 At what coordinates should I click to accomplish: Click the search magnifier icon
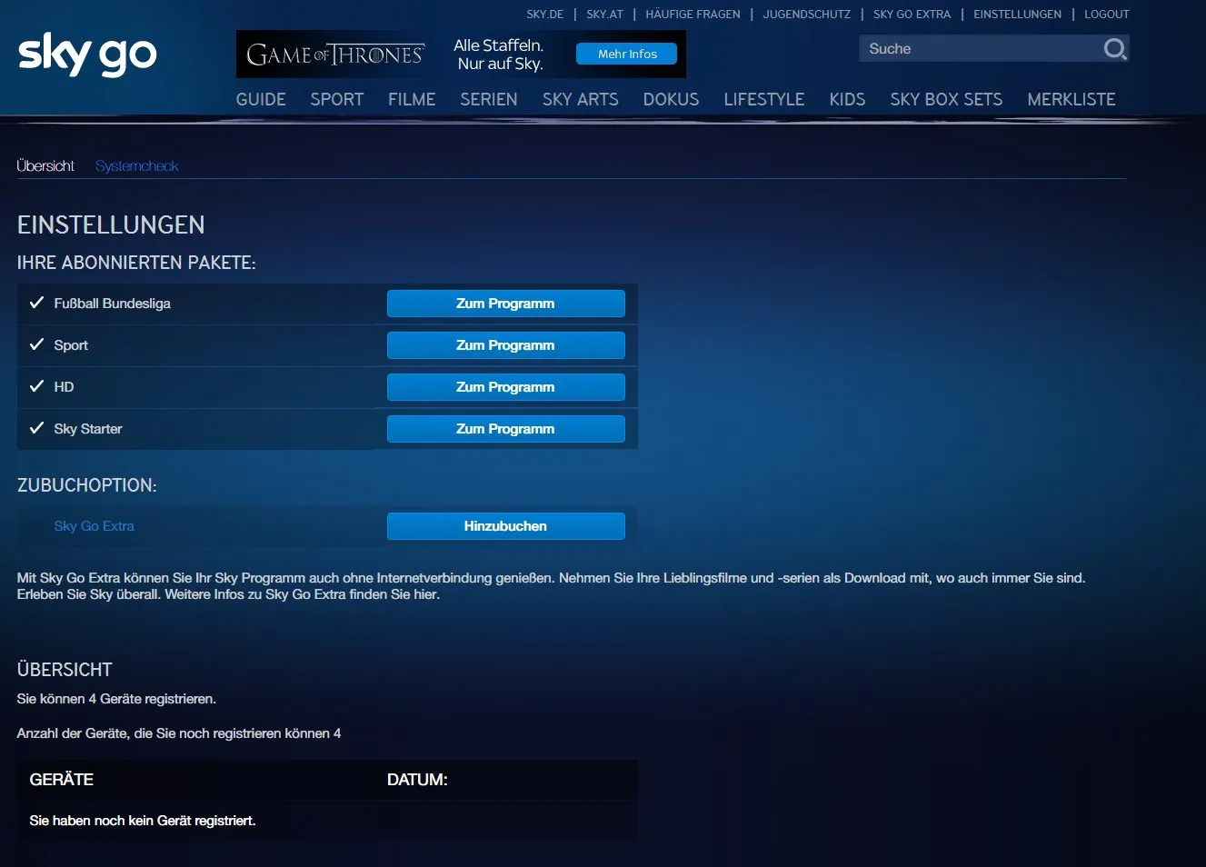tap(1114, 48)
